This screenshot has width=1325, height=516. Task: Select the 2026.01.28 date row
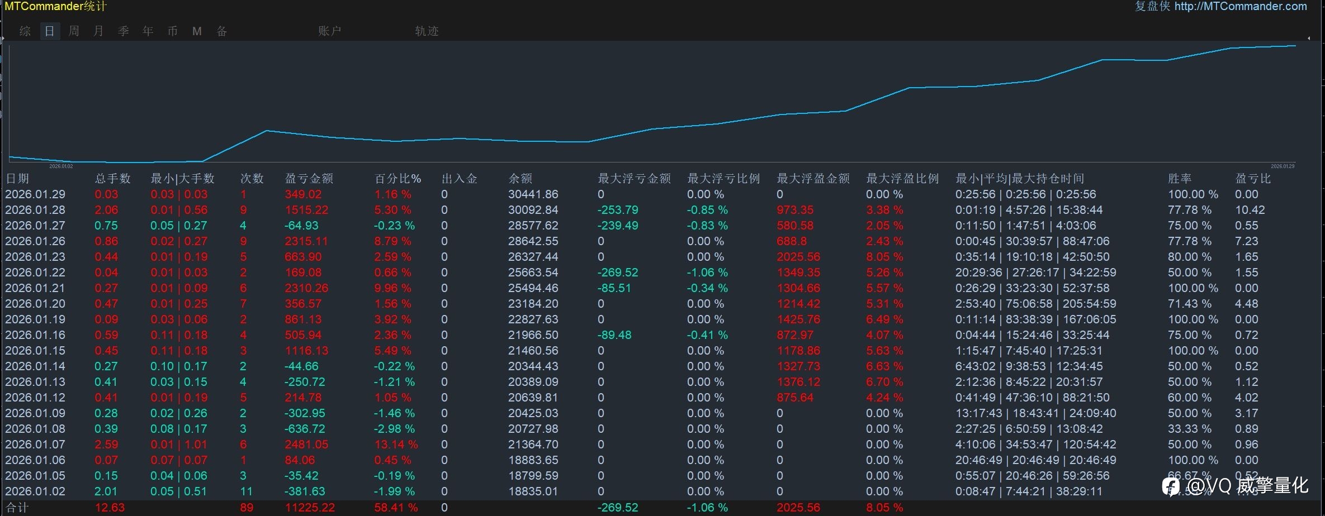click(35, 210)
